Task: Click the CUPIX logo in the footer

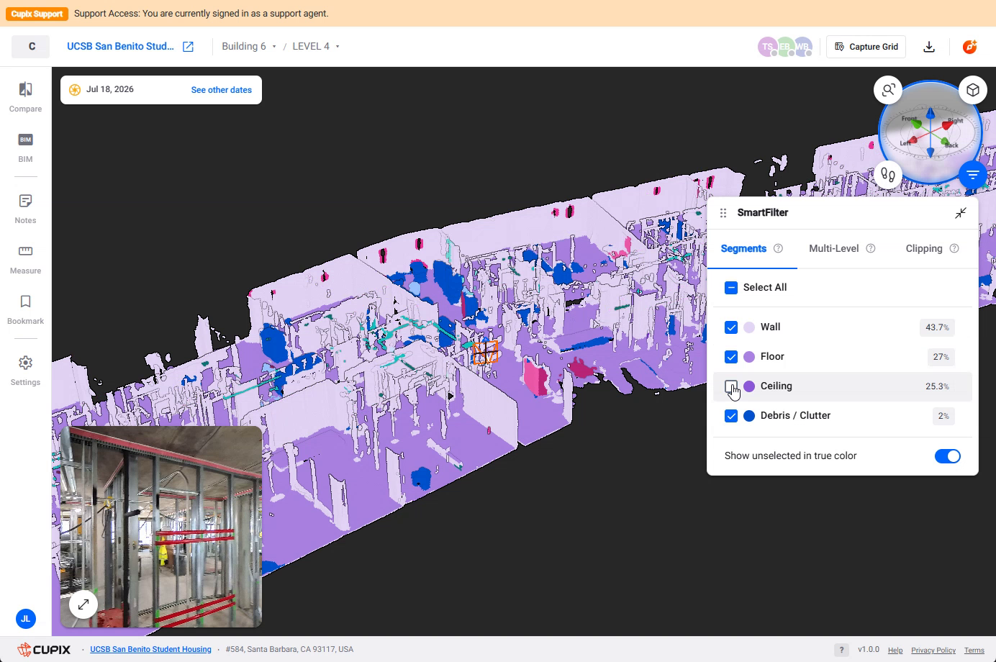Action: point(44,650)
